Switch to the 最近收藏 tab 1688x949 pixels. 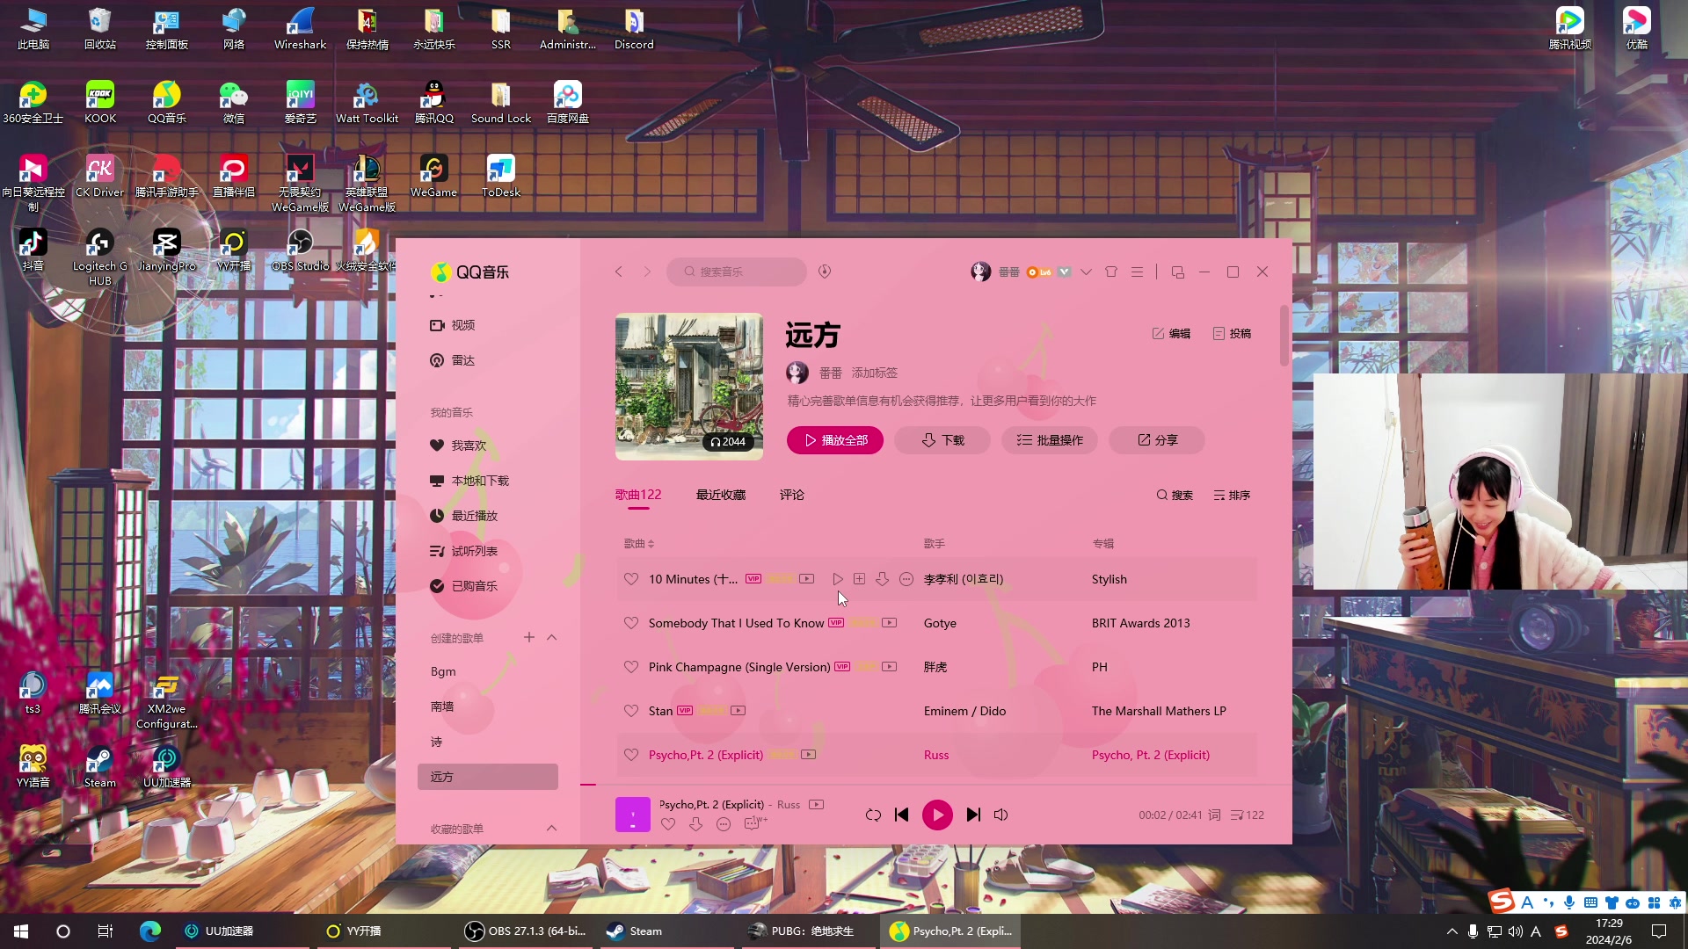click(x=720, y=496)
